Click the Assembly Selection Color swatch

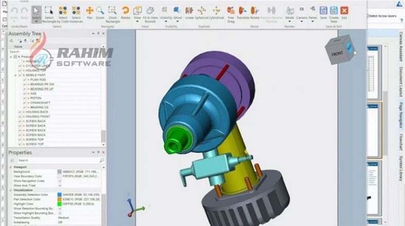pyautogui.click(x=60, y=195)
